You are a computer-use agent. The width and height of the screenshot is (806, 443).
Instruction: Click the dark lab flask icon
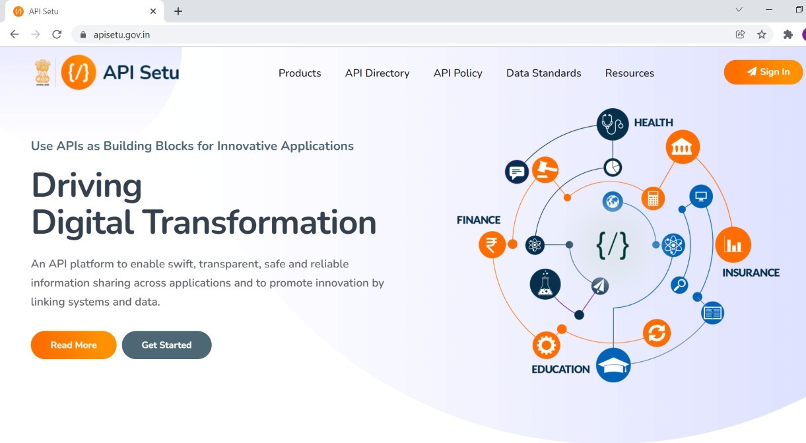click(545, 285)
